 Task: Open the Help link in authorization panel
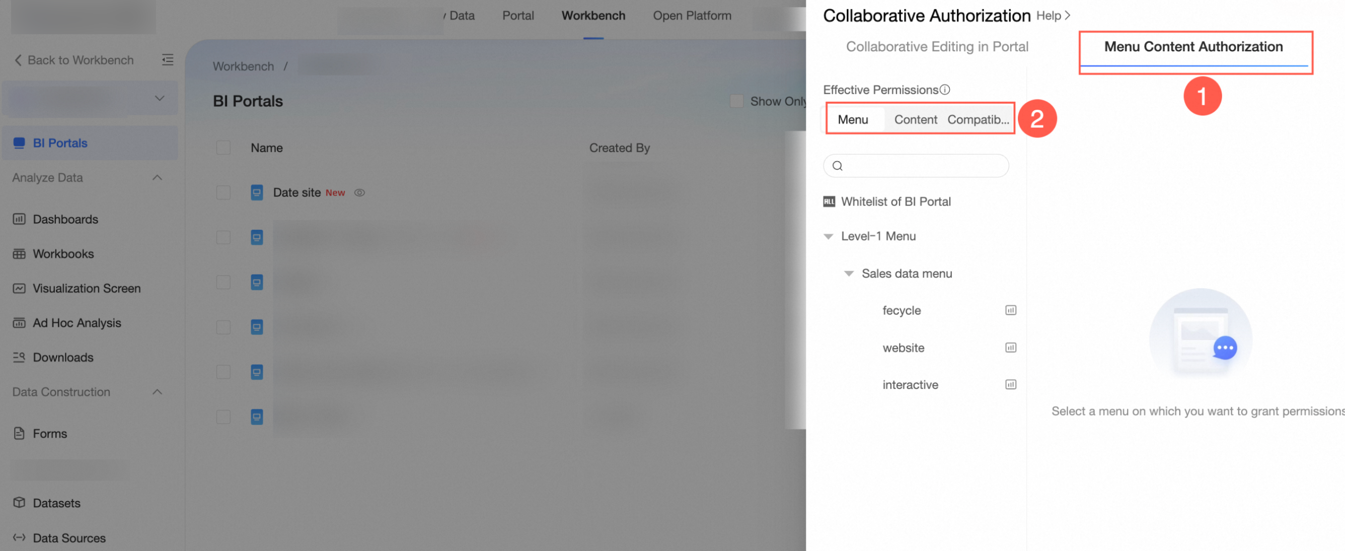(x=1053, y=16)
